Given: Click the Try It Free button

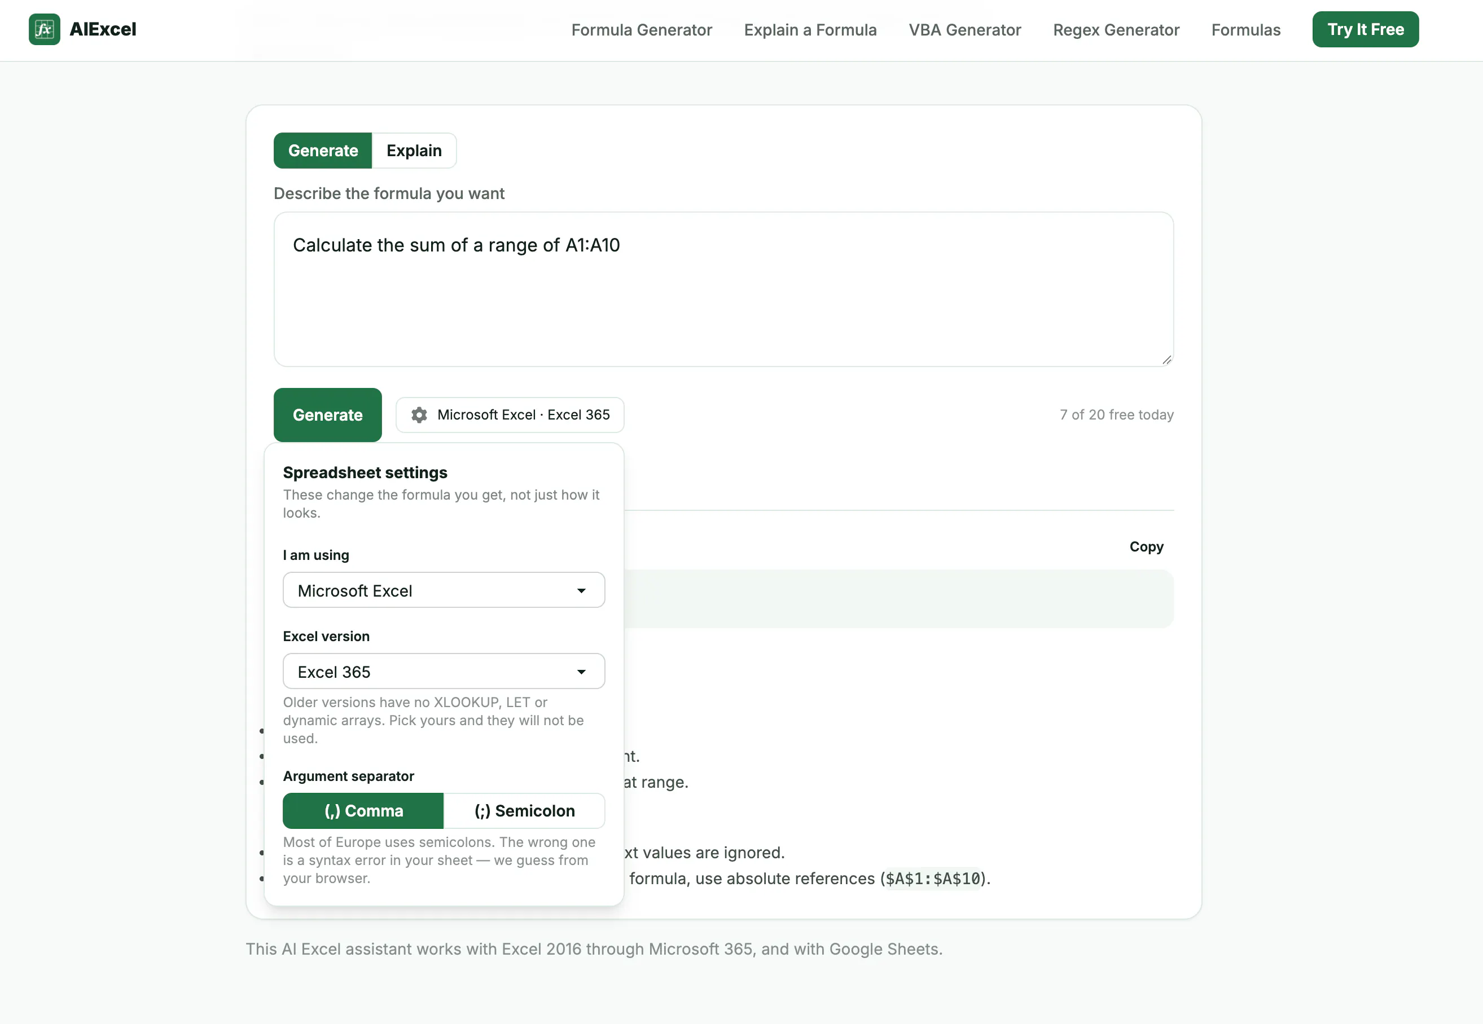Looking at the screenshot, I should click(1366, 29).
